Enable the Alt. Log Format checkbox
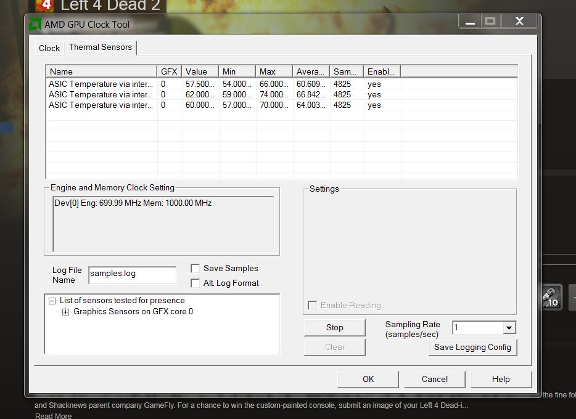 pos(195,283)
